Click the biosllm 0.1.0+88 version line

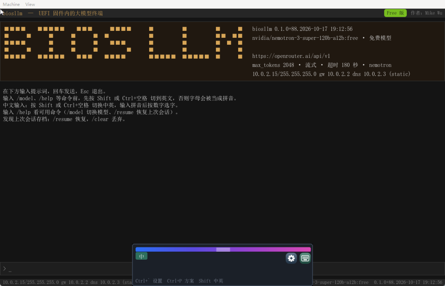point(302,29)
